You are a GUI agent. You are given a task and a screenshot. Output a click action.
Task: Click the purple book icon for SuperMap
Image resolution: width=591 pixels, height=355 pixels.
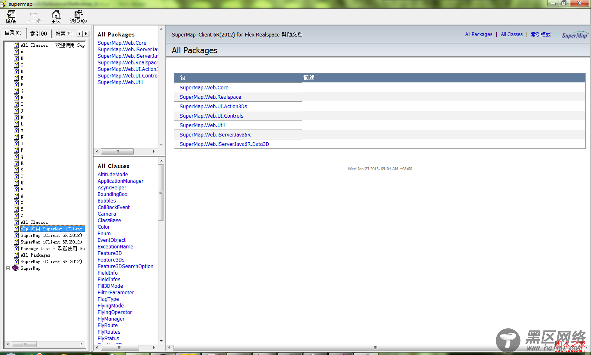point(16,268)
